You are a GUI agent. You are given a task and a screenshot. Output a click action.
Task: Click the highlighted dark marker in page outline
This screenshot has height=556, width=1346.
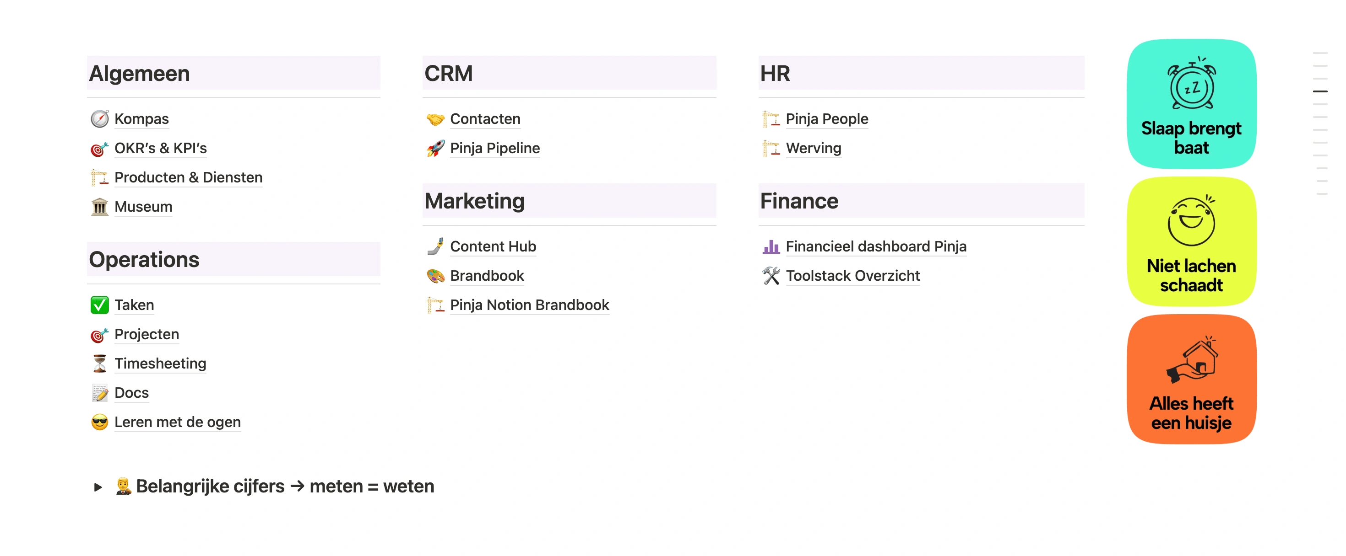tap(1320, 91)
